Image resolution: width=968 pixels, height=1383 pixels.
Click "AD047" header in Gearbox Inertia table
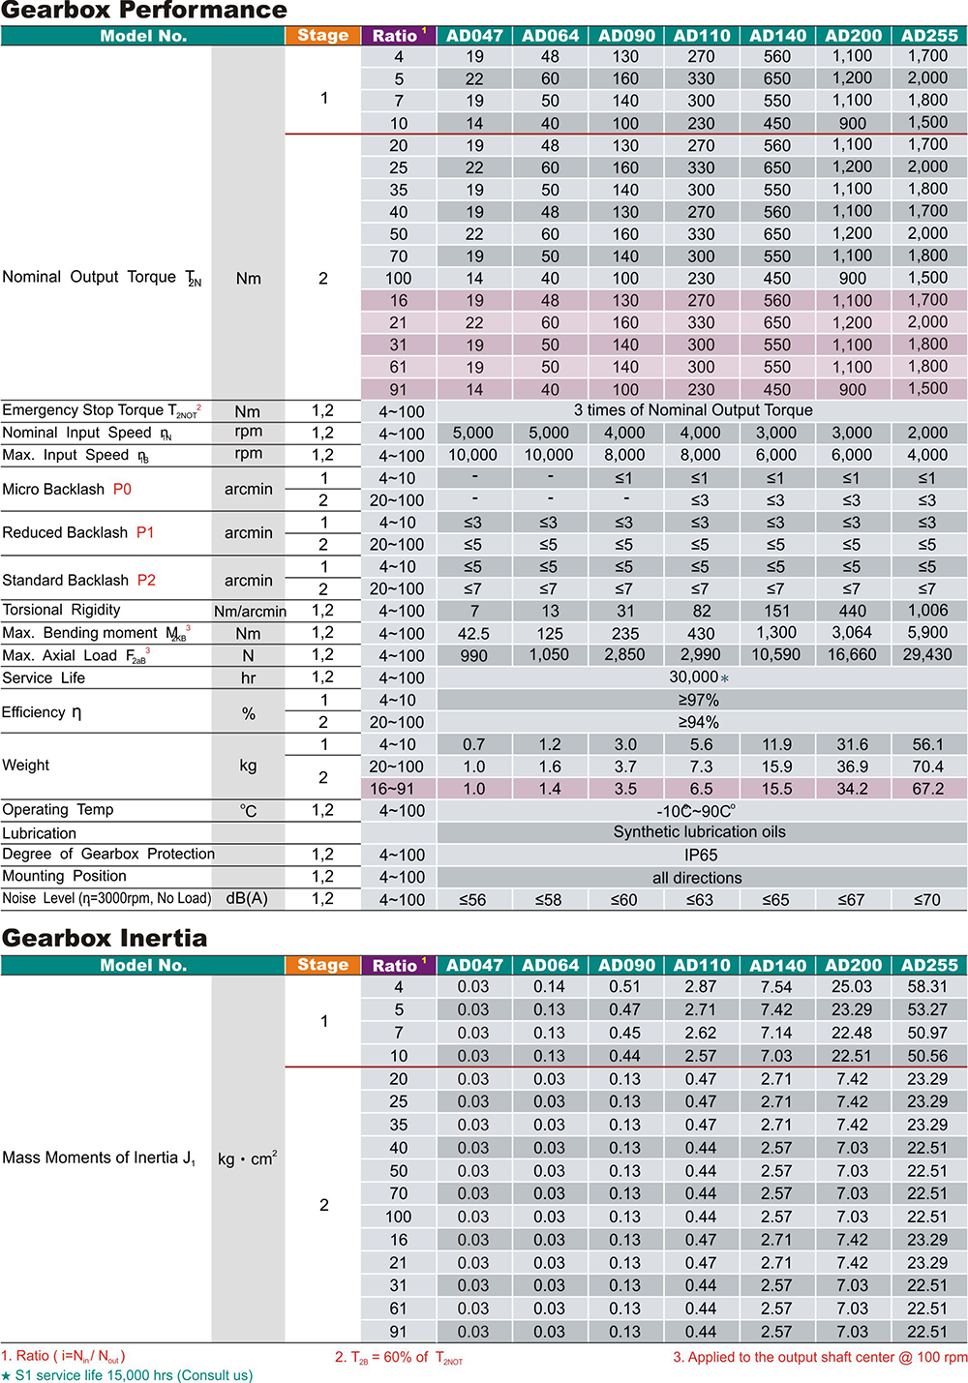coord(474,965)
